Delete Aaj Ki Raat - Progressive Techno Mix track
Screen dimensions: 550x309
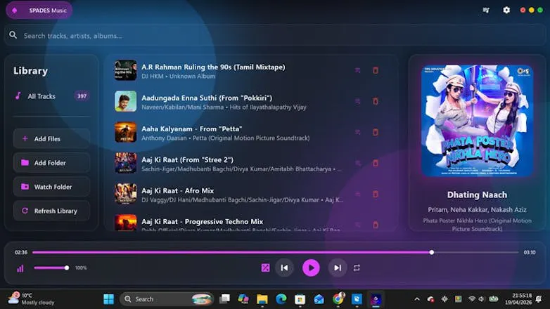pos(376,225)
